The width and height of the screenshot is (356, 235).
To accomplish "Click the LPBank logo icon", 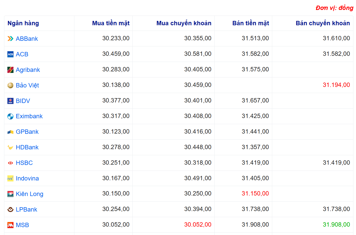I will coord(10,210).
